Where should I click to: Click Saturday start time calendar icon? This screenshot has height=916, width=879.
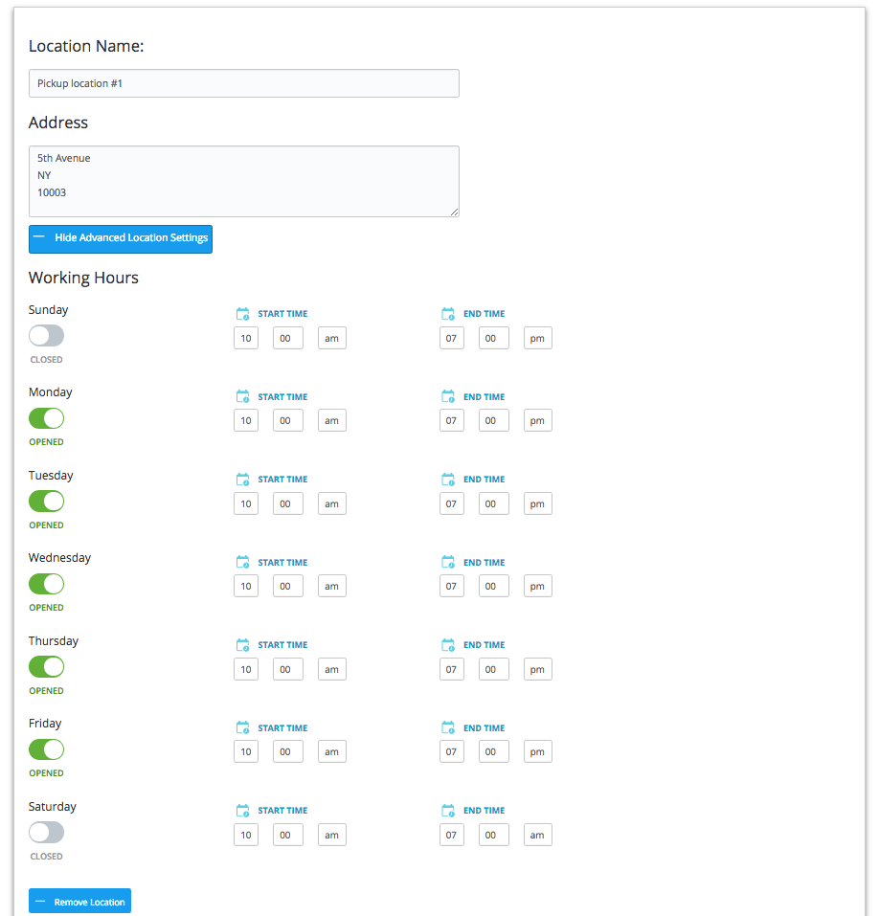(x=242, y=811)
